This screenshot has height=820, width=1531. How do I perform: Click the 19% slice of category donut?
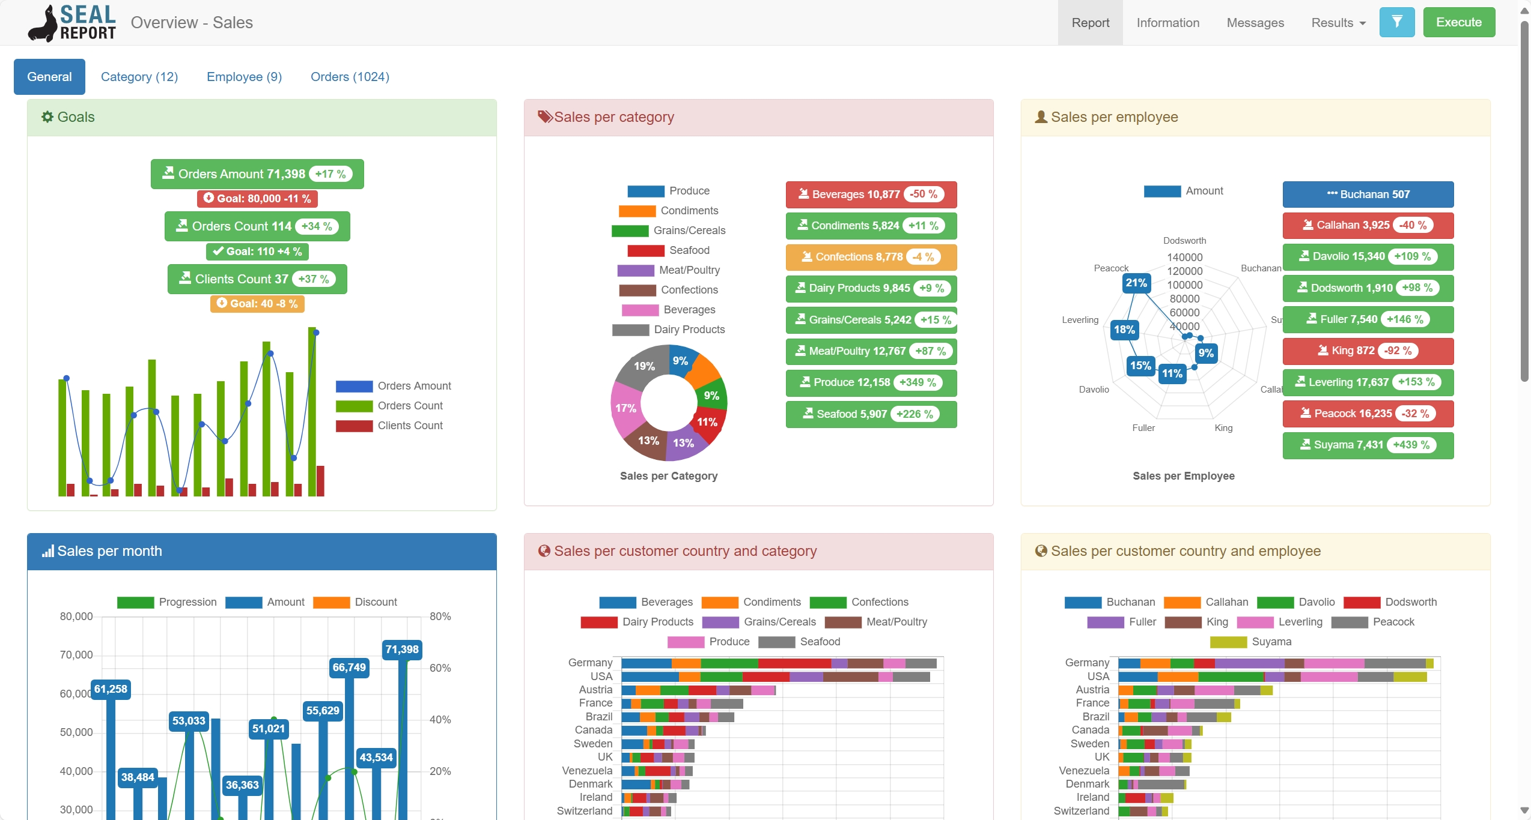tap(644, 366)
